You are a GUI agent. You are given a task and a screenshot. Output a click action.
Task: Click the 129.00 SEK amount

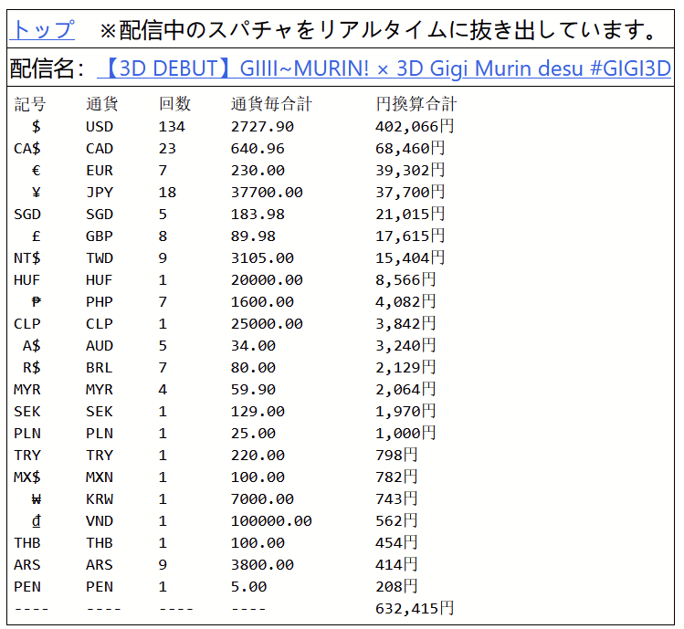coord(258,412)
